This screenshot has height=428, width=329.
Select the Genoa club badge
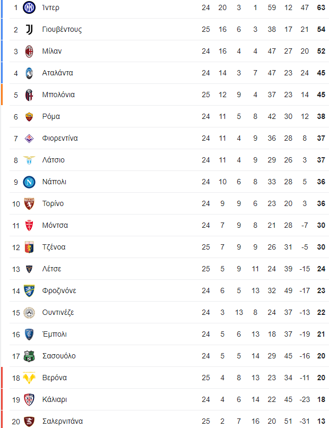[x=29, y=247]
